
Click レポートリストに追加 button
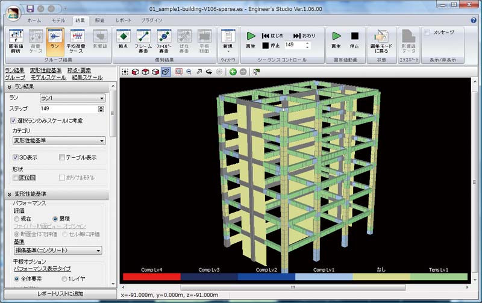click(x=60, y=294)
